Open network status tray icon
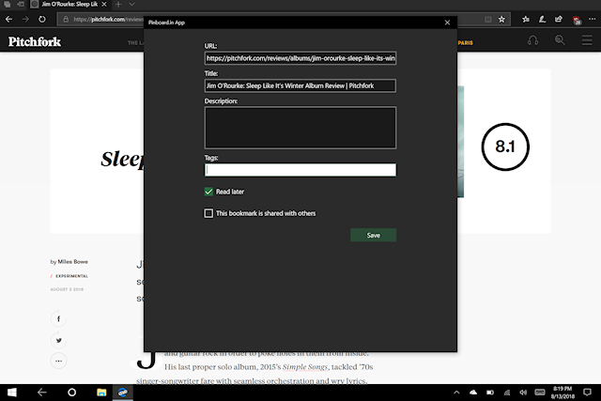The image size is (601, 401). 507,393
